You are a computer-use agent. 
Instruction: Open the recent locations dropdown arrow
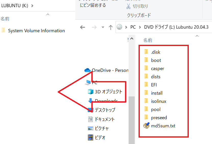coord(103,27)
